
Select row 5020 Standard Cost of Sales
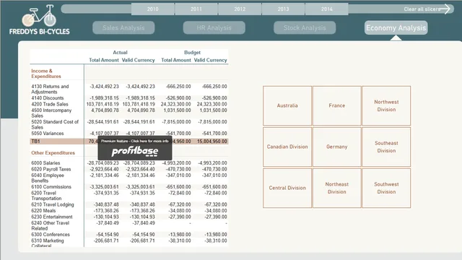point(129,124)
